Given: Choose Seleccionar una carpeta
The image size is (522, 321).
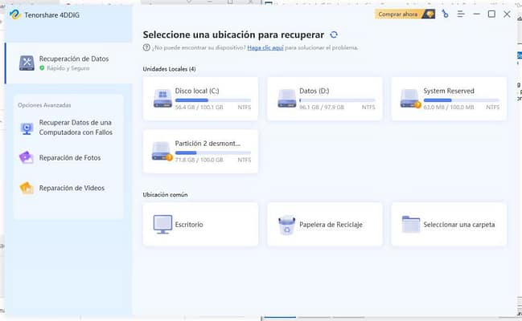Looking at the screenshot, I should 449,225.
